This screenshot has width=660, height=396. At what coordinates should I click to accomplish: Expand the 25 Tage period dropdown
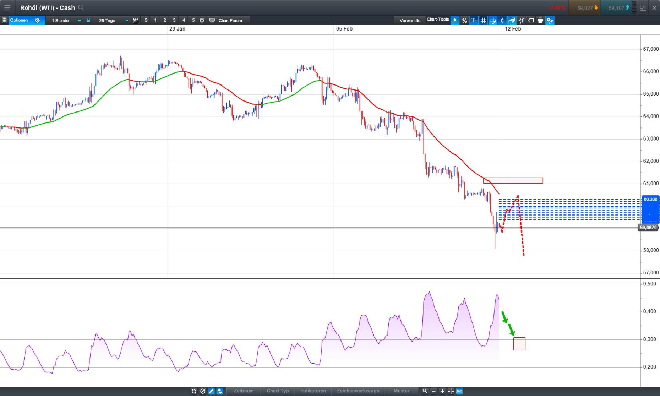click(112, 20)
